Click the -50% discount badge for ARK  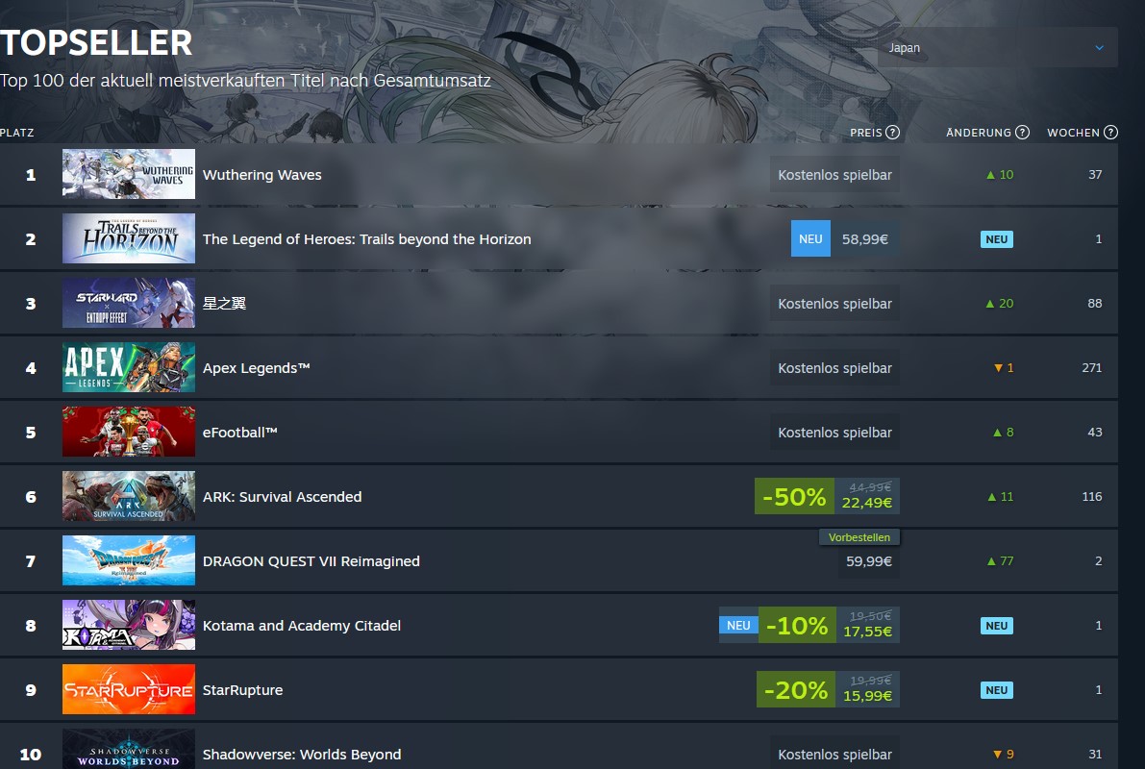pyautogui.click(x=794, y=497)
